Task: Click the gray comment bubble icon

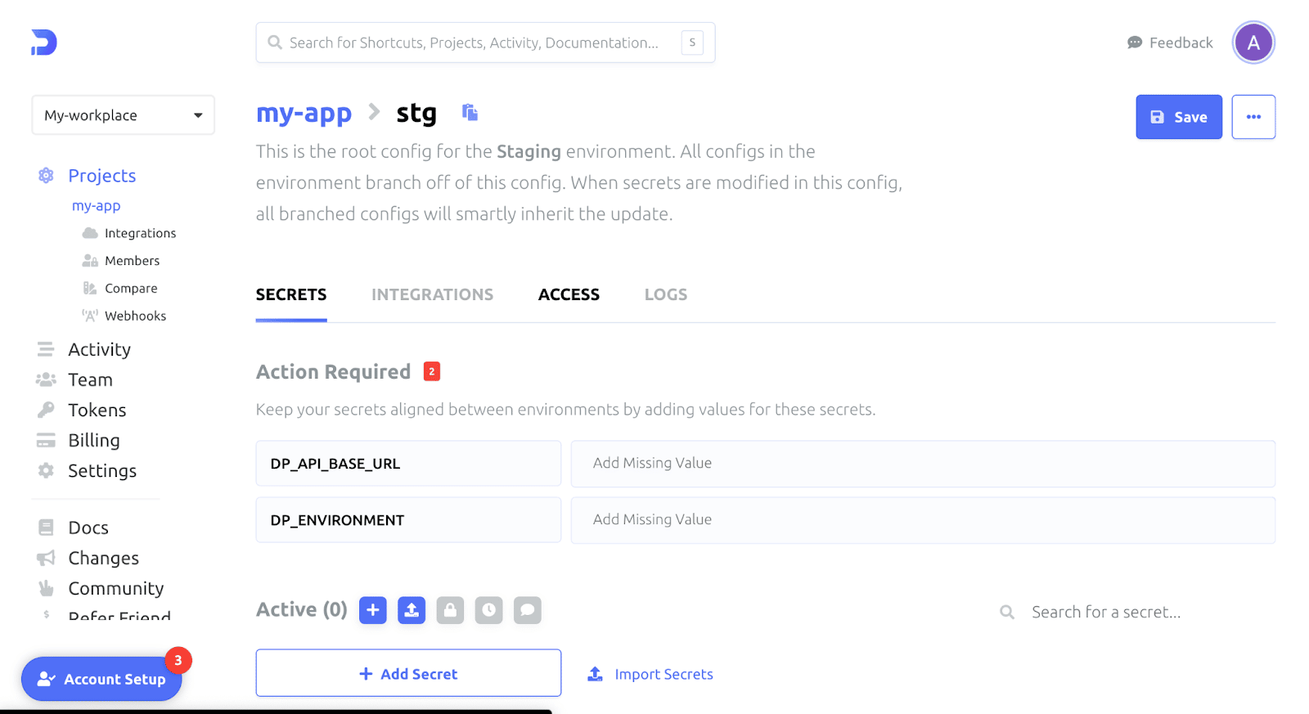Action: click(527, 610)
